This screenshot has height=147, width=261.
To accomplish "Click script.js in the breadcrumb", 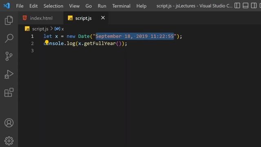I will [x=40, y=29].
